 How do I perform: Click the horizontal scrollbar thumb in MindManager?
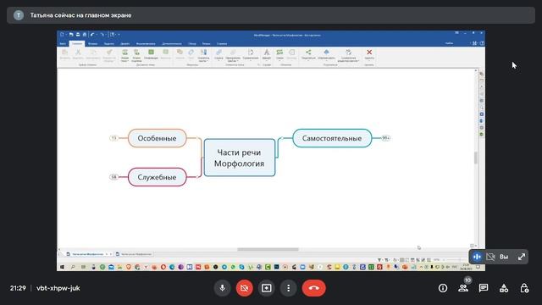[268, 249]
